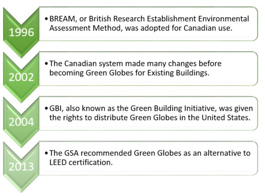Click the BREAM description text box
This screenshot has width=265, height=196.
148,24
